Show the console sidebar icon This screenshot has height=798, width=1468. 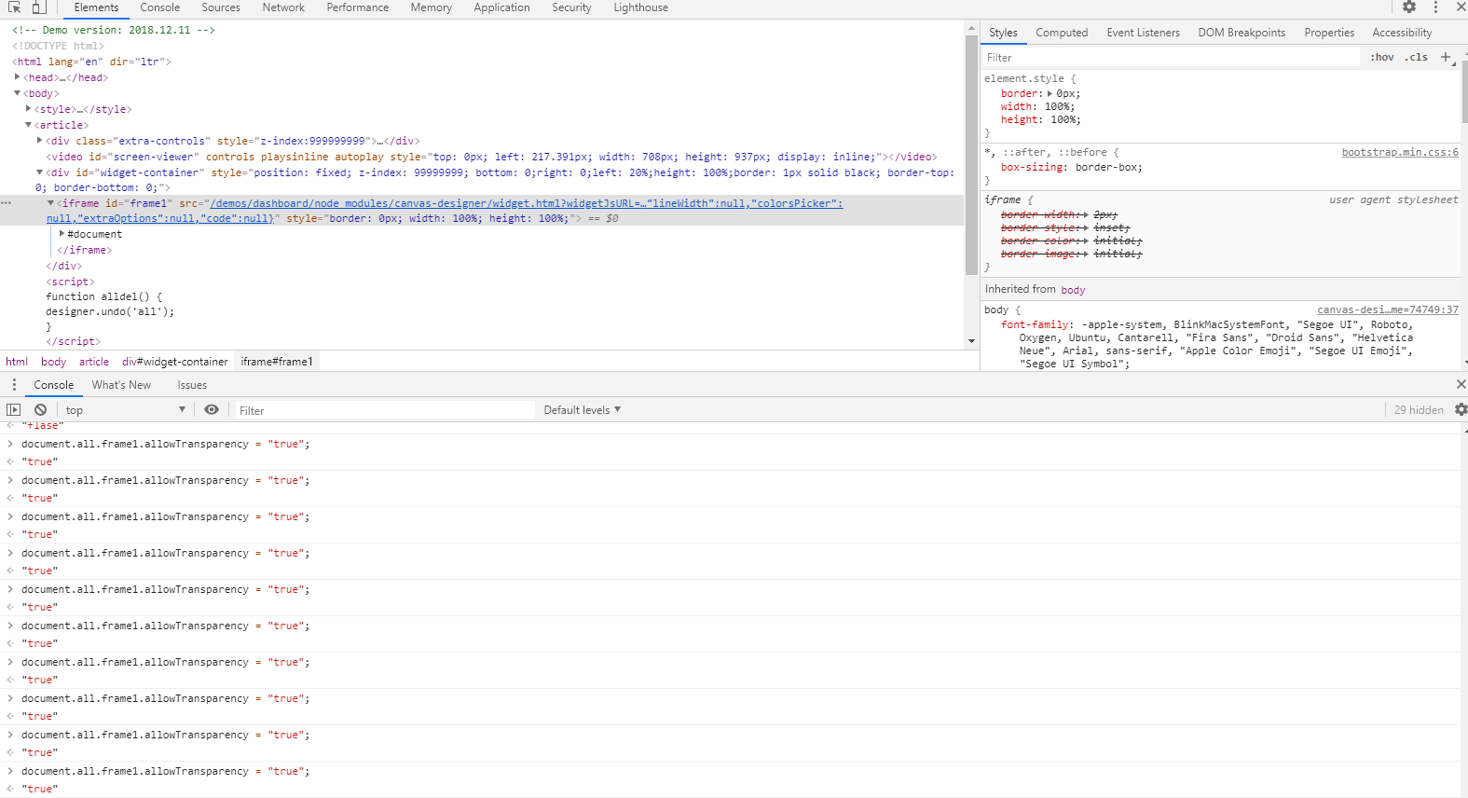(13, 409)
